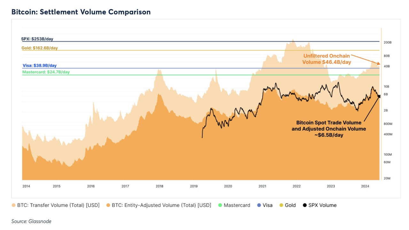Toggle the SPX Volume legend label
This screenshot has height=230, width=409.
[x=322, y=205]
